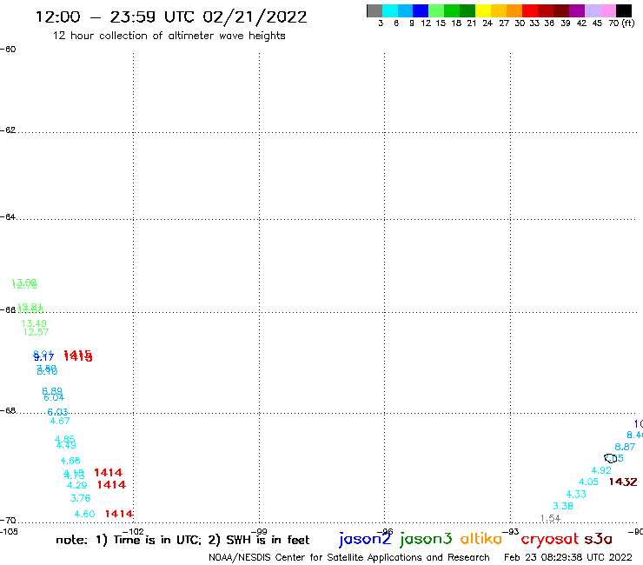Click the orange legend color swatch
643x565 pixels.
click(x=514, y=10)
